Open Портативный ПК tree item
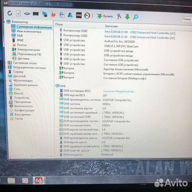192x192 pixels. pos(27,54)
